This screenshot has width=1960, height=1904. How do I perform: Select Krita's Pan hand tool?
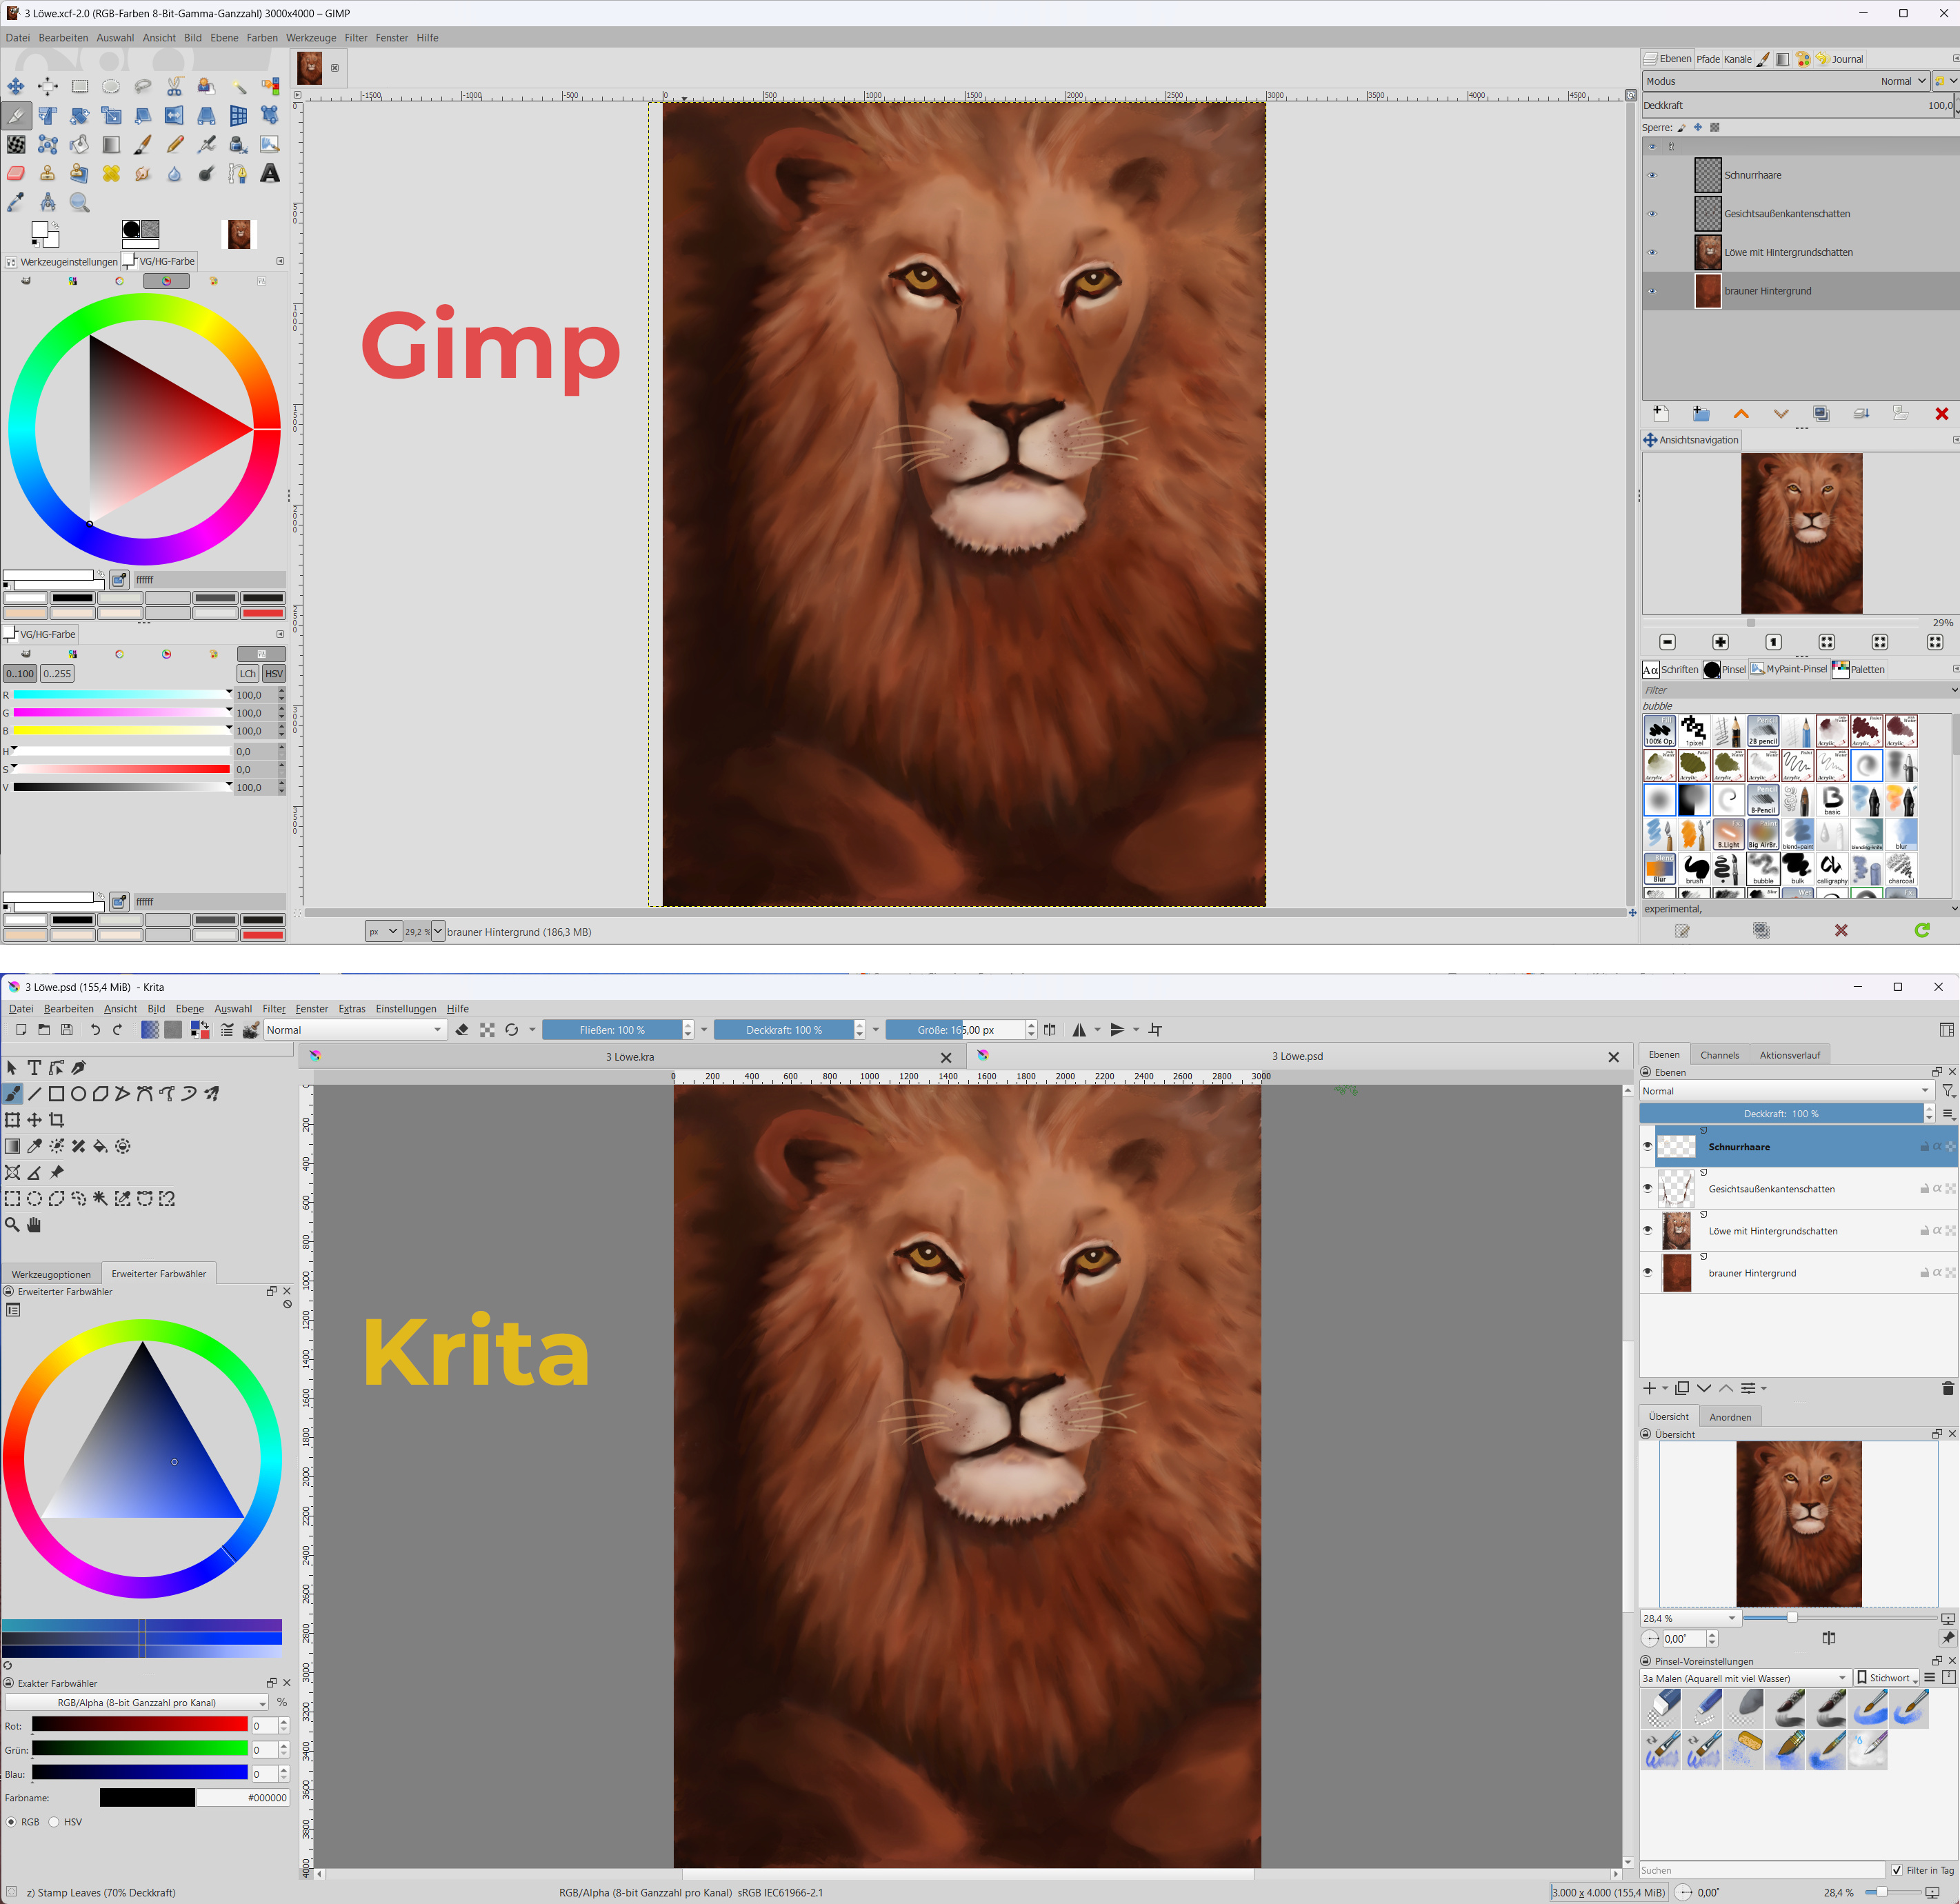(x=34, y=1225)
